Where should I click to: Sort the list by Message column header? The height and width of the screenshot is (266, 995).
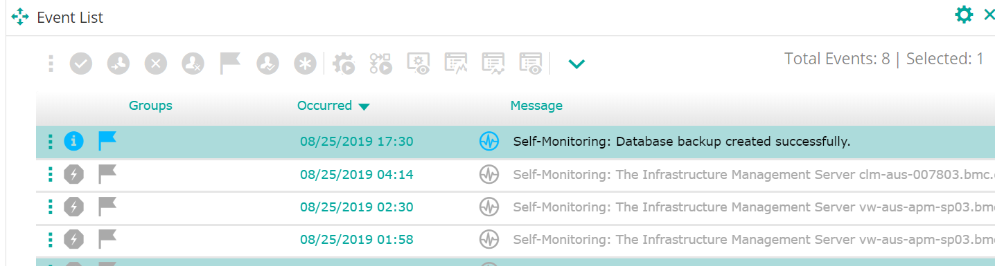click(536, 106)
